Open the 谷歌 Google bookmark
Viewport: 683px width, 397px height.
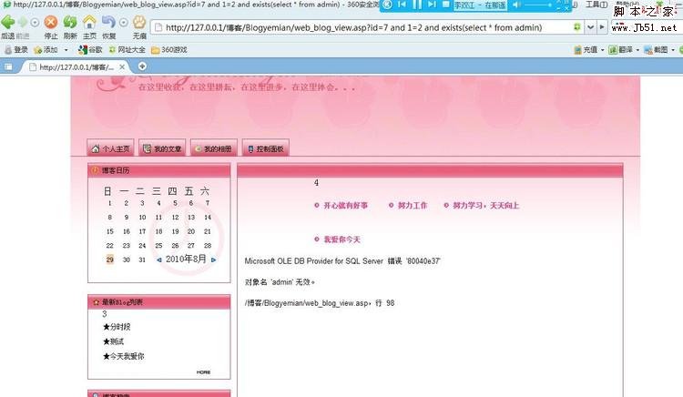coord(90,50)
